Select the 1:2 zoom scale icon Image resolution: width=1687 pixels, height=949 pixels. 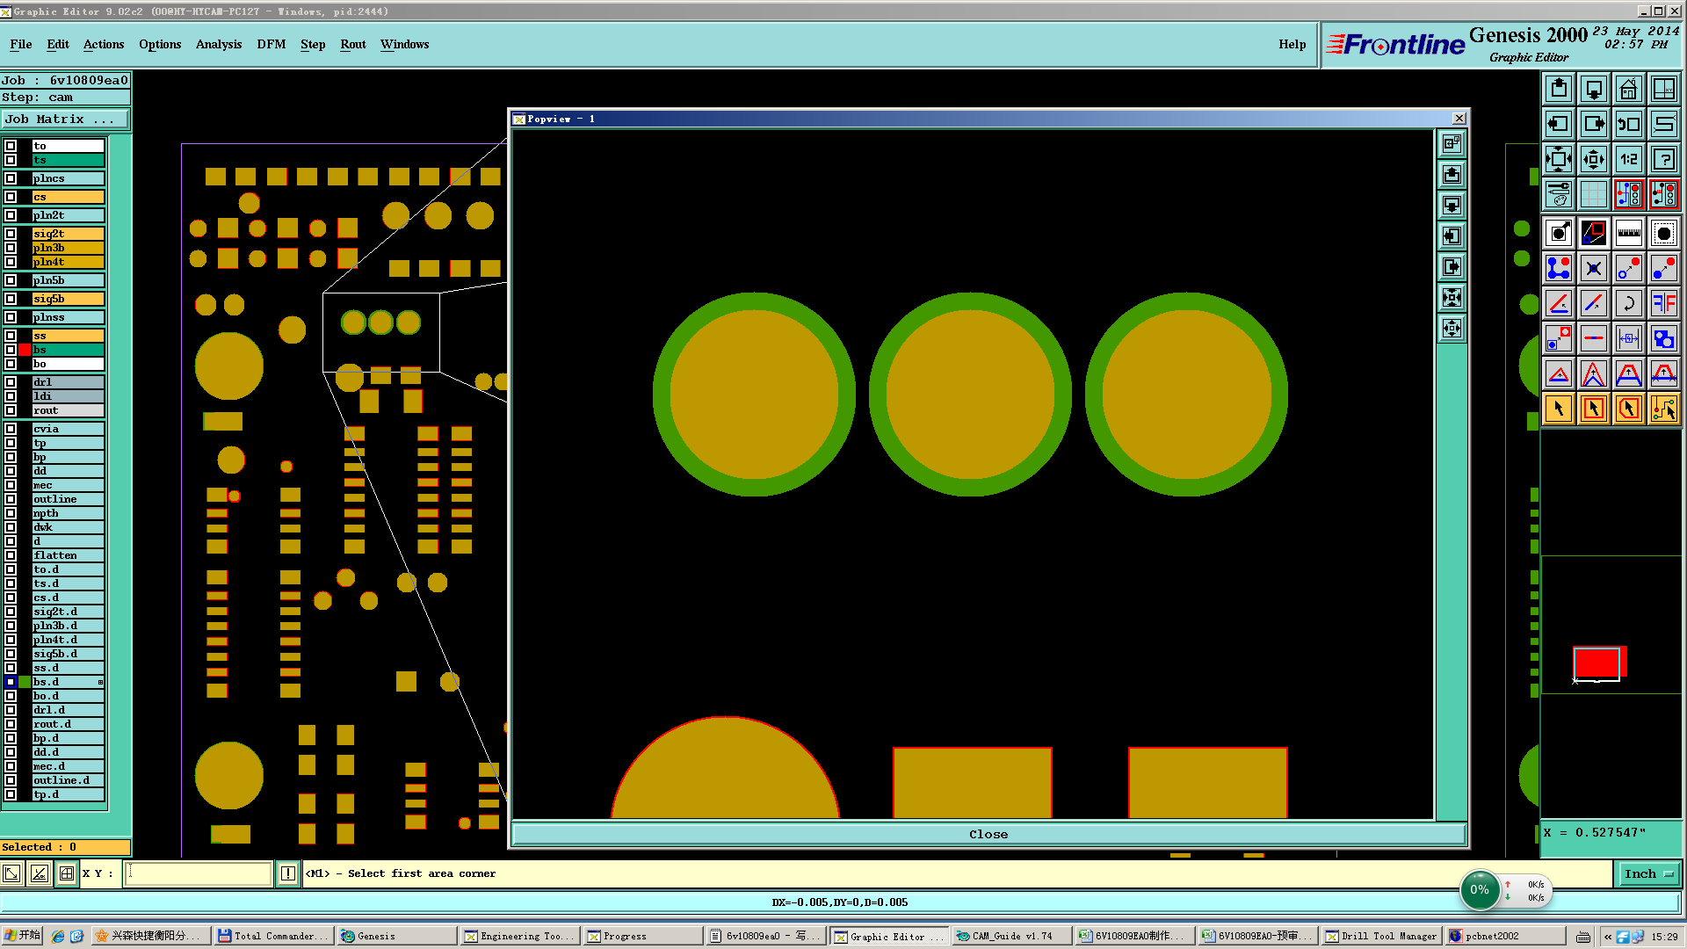(x=1628, y=159)
